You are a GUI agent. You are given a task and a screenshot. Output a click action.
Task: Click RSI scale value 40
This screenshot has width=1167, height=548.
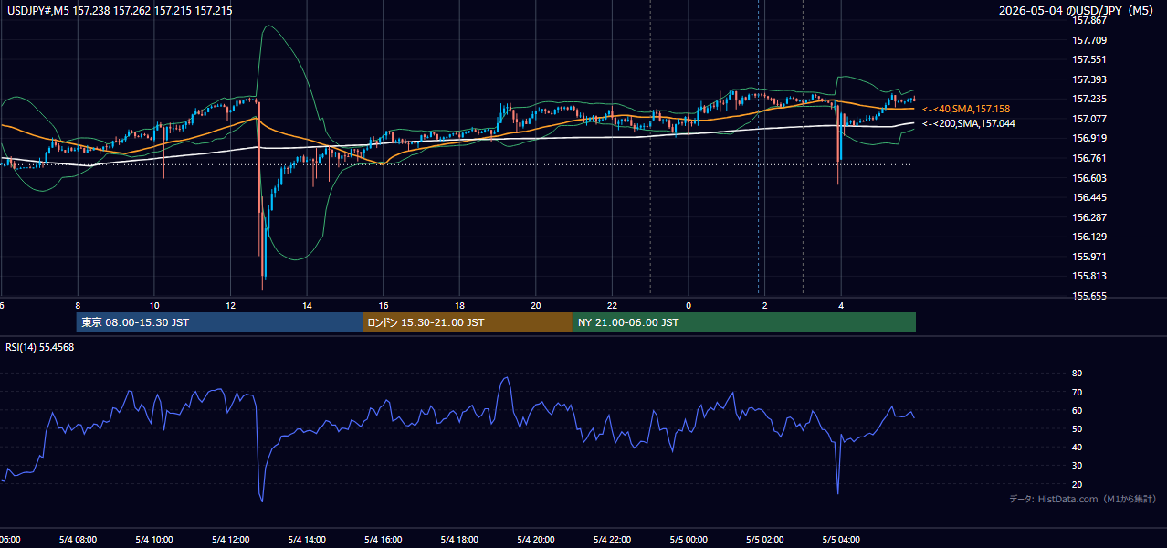pos(1077,447)
